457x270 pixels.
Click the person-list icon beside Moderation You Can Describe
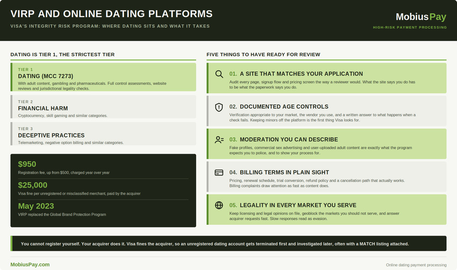pyautogui.click(x=219, y=140)
